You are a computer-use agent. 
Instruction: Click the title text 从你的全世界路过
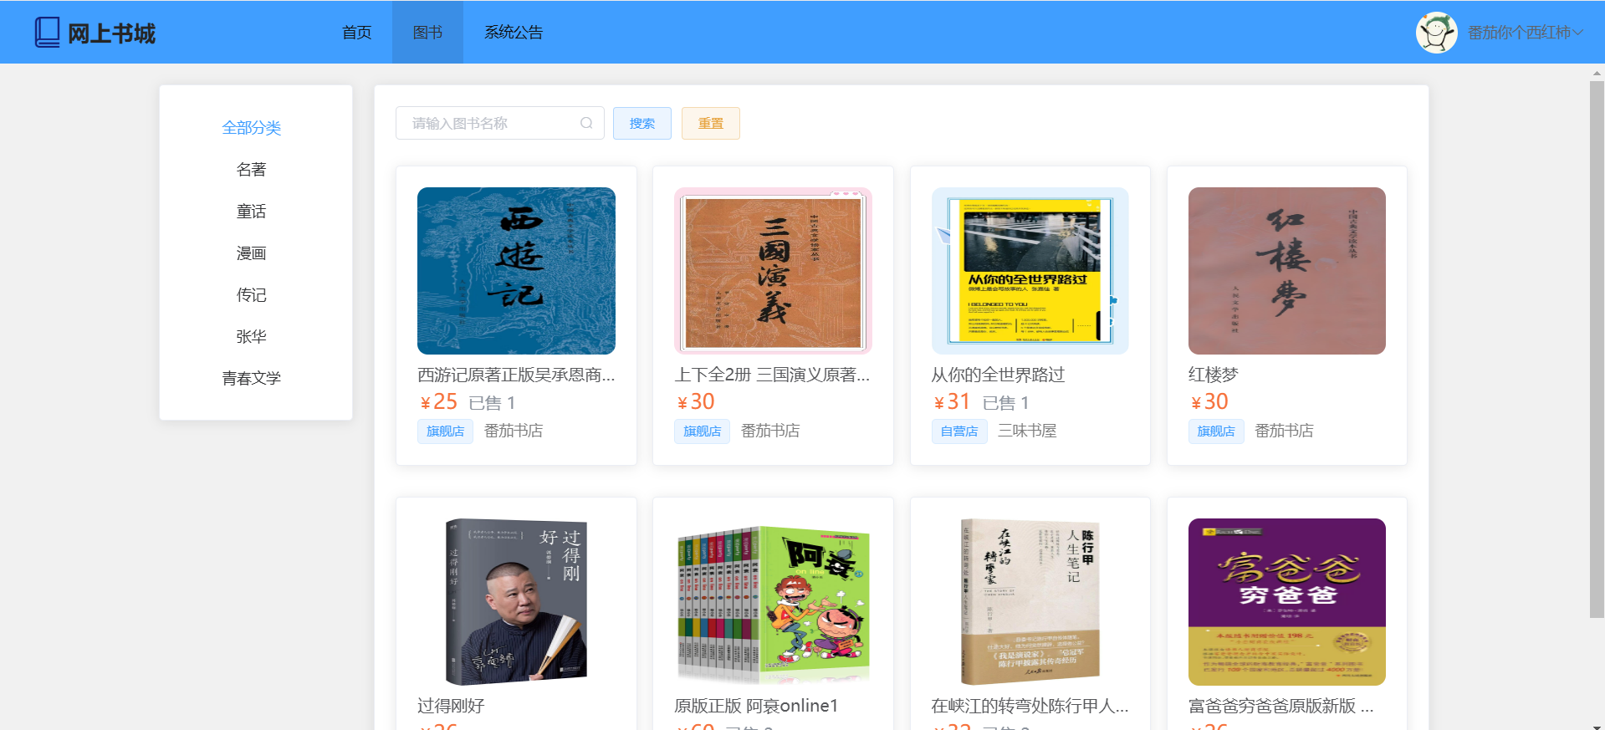pyautogui.click(x=998, y=375)
